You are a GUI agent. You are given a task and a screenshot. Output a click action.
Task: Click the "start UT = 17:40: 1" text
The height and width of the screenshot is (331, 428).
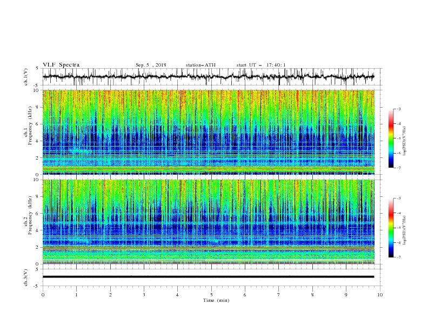pos(261,65)
